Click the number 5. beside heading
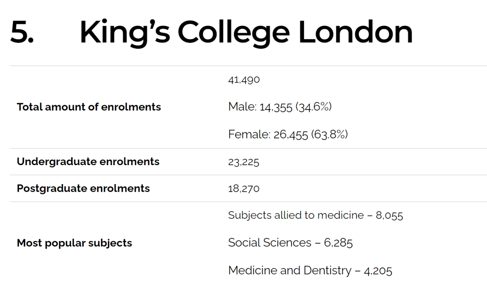 [22, 32]
